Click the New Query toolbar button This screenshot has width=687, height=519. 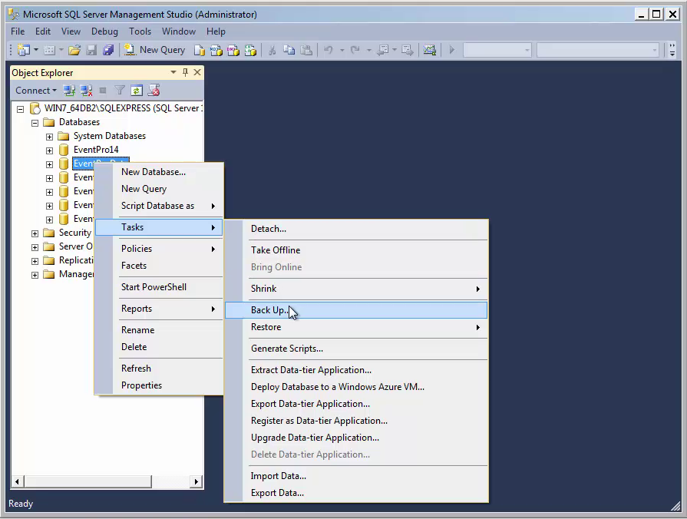tap(154, 50)
